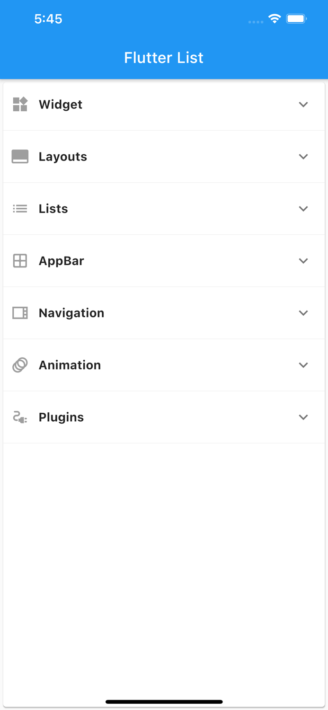Open the Lists category chevron
Screen dimensions: 328x710
[x=303, y=209]
